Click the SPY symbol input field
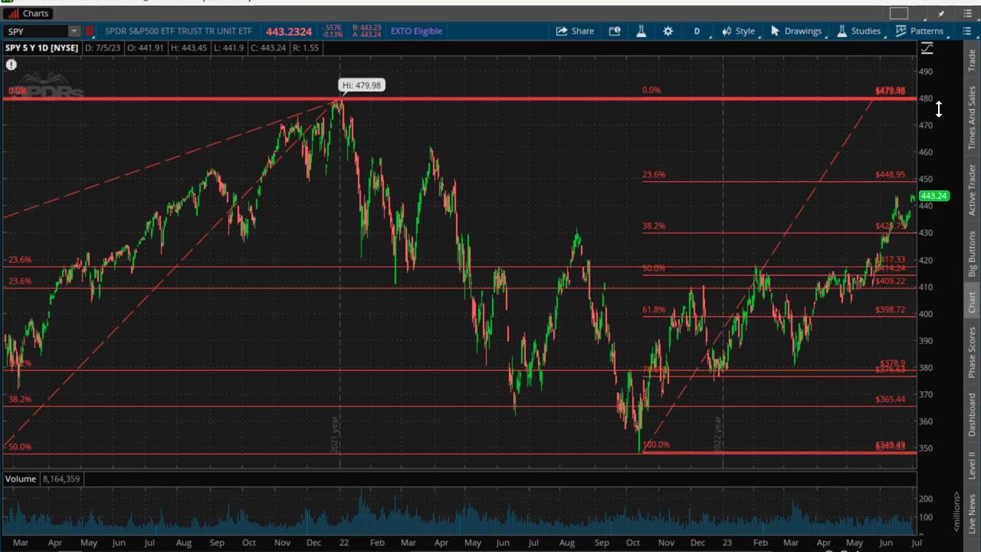Viewport: 981px width, 552px height. pos(35,31)
